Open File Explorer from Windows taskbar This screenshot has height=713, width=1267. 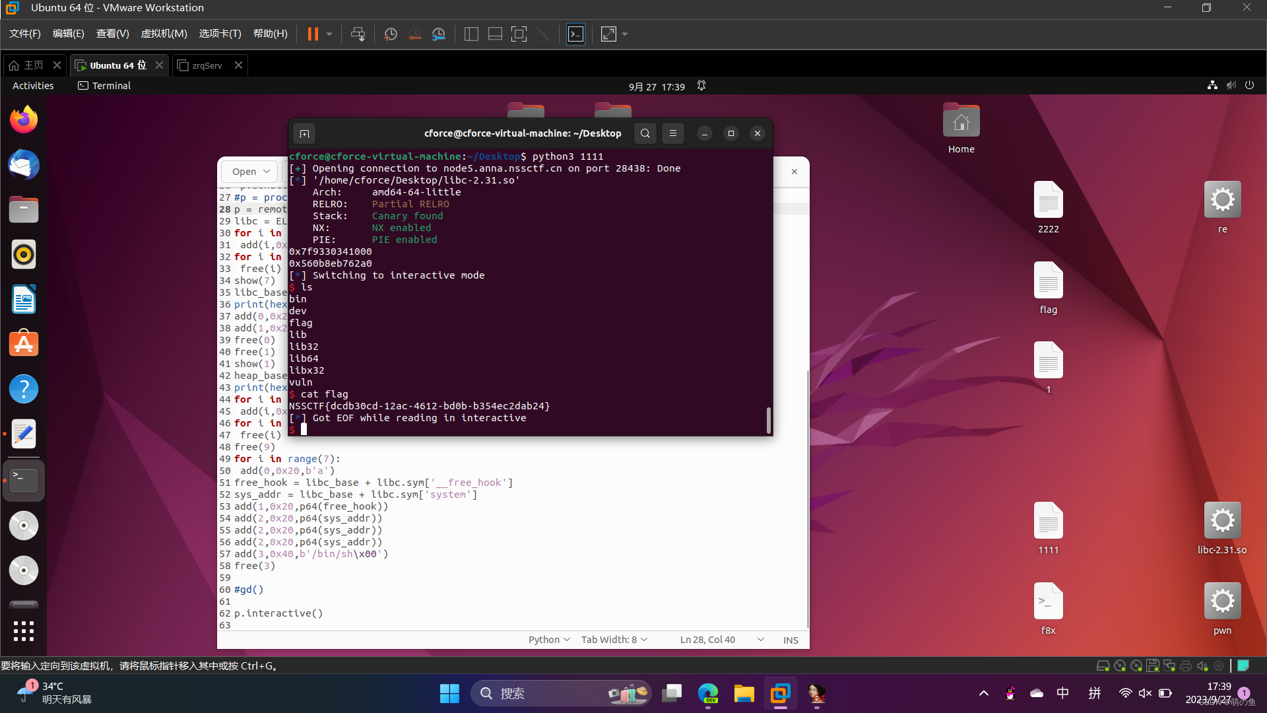tap(744, 693)
